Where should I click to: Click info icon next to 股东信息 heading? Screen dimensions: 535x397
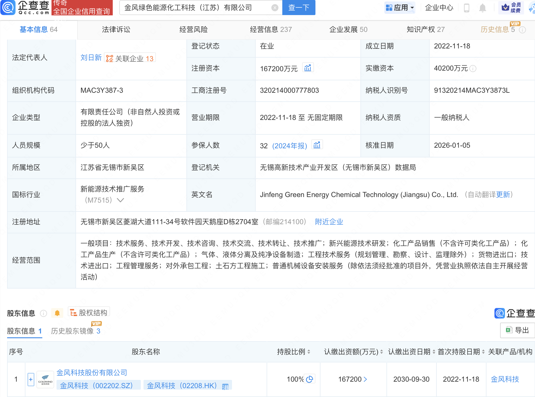point(43,313)
